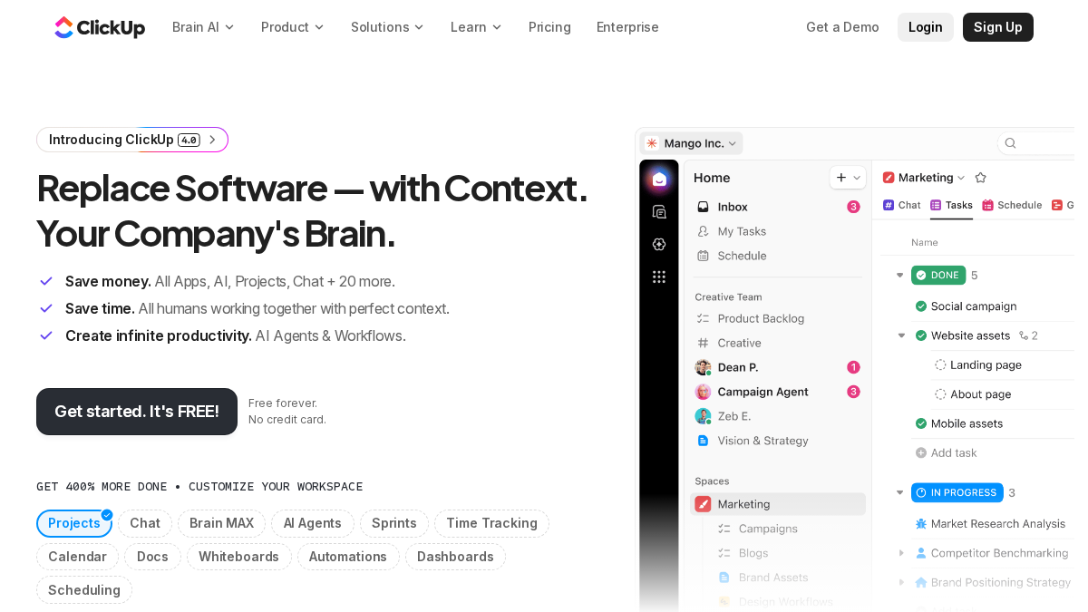Open the apps grid icon in the black rail

(x=659, y=277)
